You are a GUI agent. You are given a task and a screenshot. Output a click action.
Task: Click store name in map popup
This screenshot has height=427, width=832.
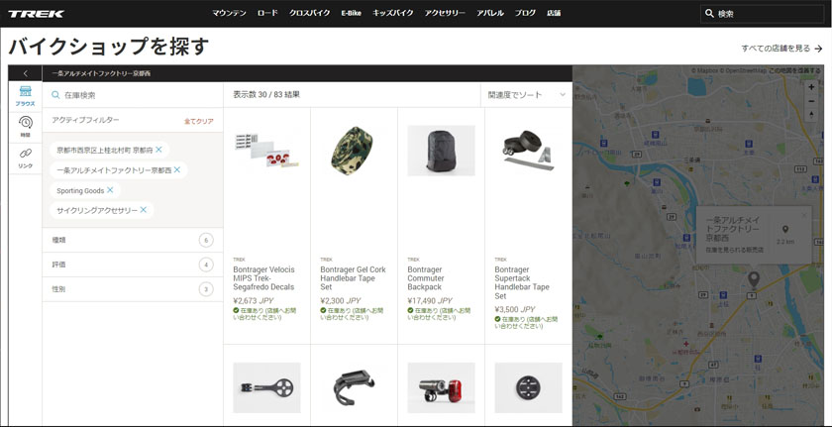[733, 229]
